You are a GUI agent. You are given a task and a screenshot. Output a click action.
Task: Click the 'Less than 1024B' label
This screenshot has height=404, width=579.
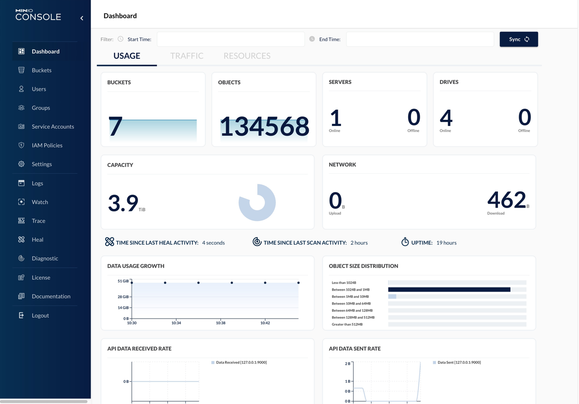point(344,282)
